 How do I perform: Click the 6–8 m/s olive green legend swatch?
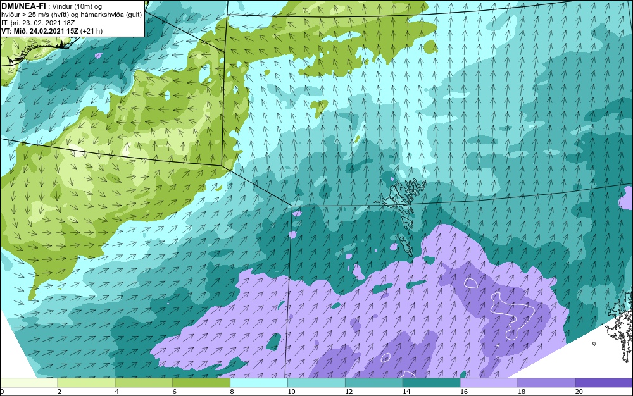[x=201, y=382]
